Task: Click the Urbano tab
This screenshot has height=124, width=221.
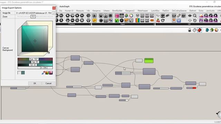Action: coord(106,11)
